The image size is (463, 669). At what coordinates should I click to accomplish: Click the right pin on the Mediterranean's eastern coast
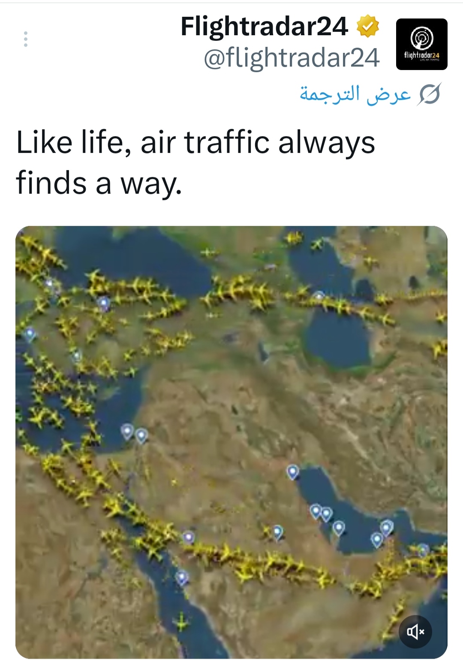(x=141, y=435)
